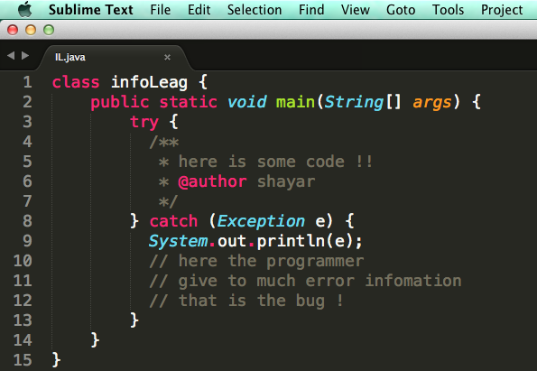Open the Edit menu
This screenshot has height=371, width=537.
(x=199, y=10)
